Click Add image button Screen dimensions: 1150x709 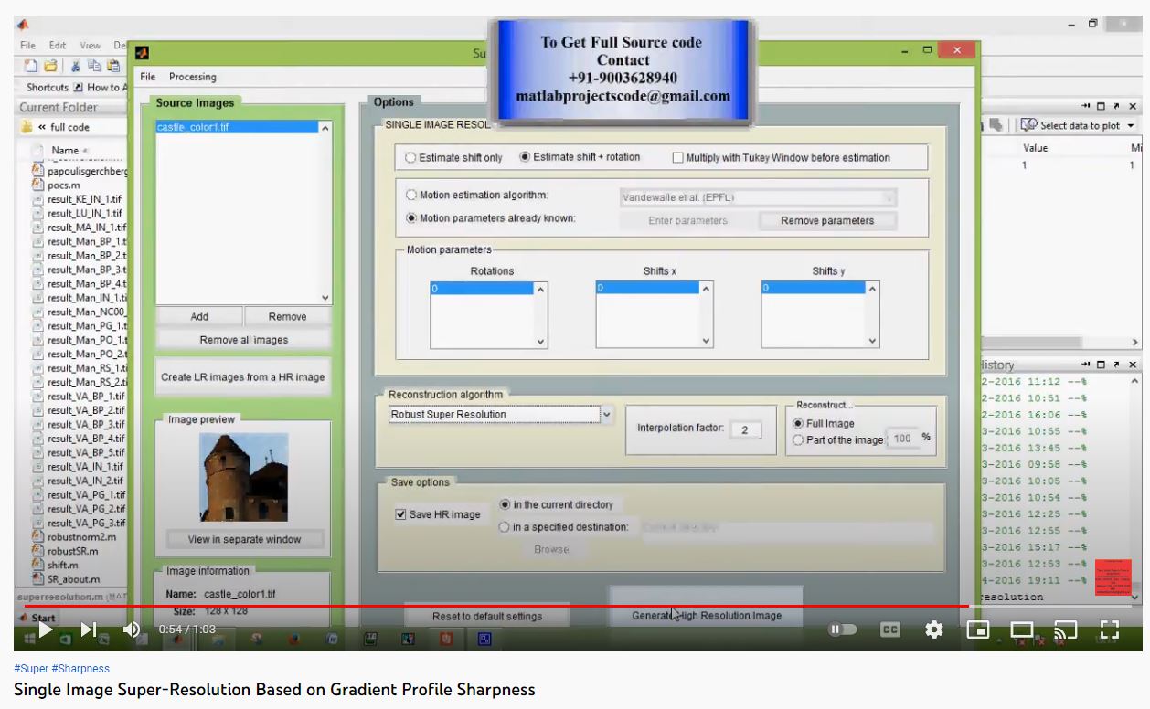(199, 317)
